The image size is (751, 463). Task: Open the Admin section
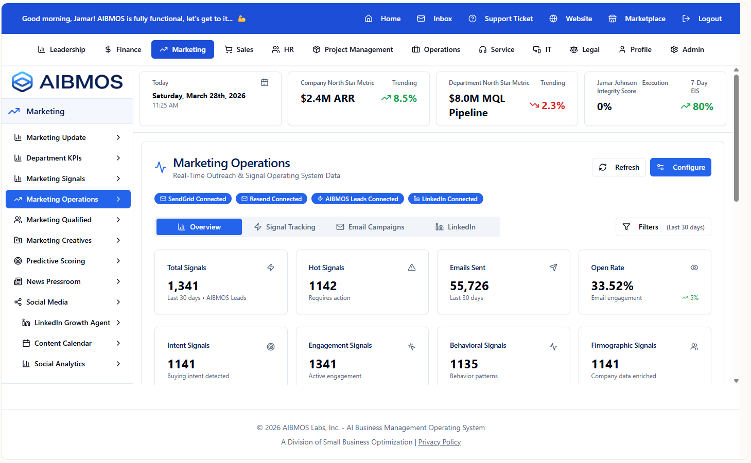click(x=687, y=49)
